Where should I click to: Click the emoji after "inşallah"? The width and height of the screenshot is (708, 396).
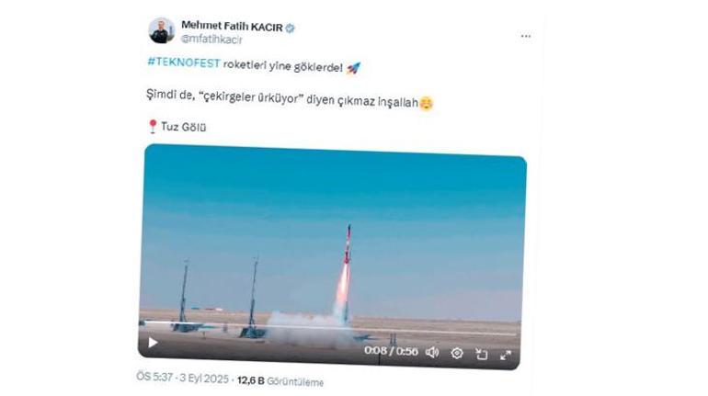426,103
